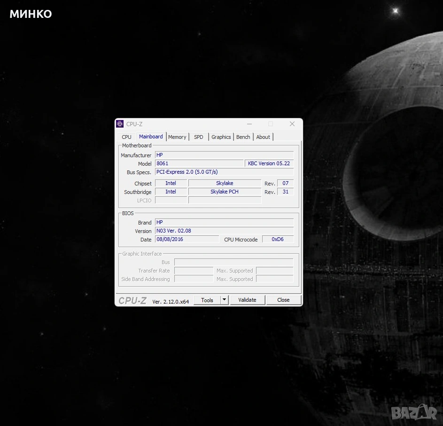This screenshot has width=443, height=426.
Task: Click the Tools button
Action: click(207, 300)
